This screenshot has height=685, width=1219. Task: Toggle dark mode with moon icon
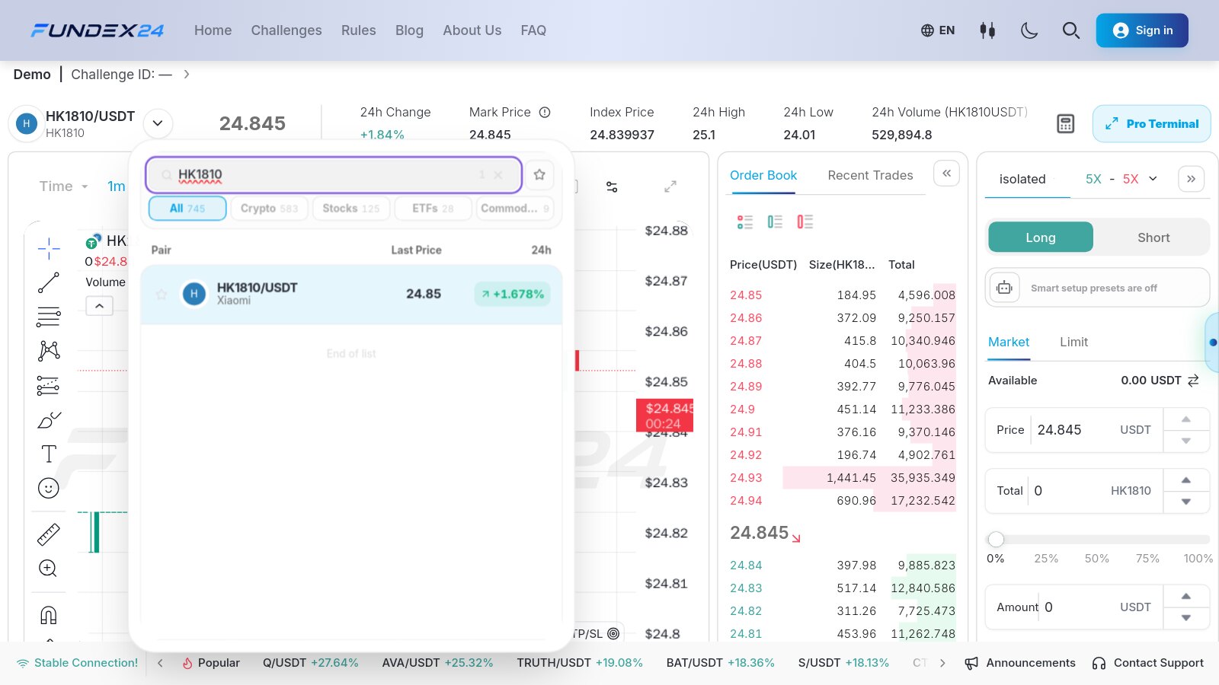(x=1029, y=30)
